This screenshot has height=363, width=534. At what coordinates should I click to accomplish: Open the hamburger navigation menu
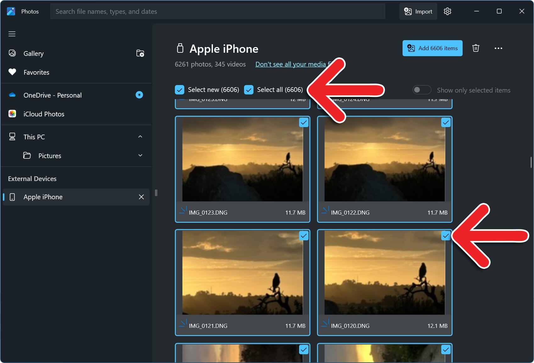pos(12,34)
